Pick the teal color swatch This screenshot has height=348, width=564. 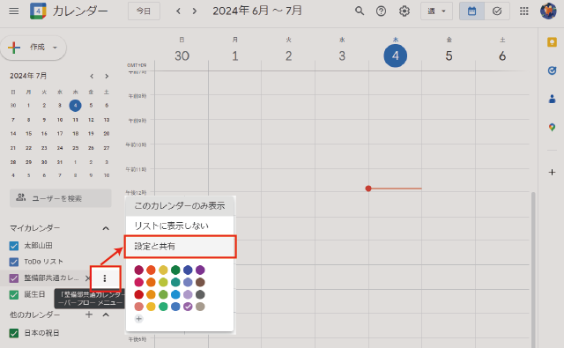(175, 282)
